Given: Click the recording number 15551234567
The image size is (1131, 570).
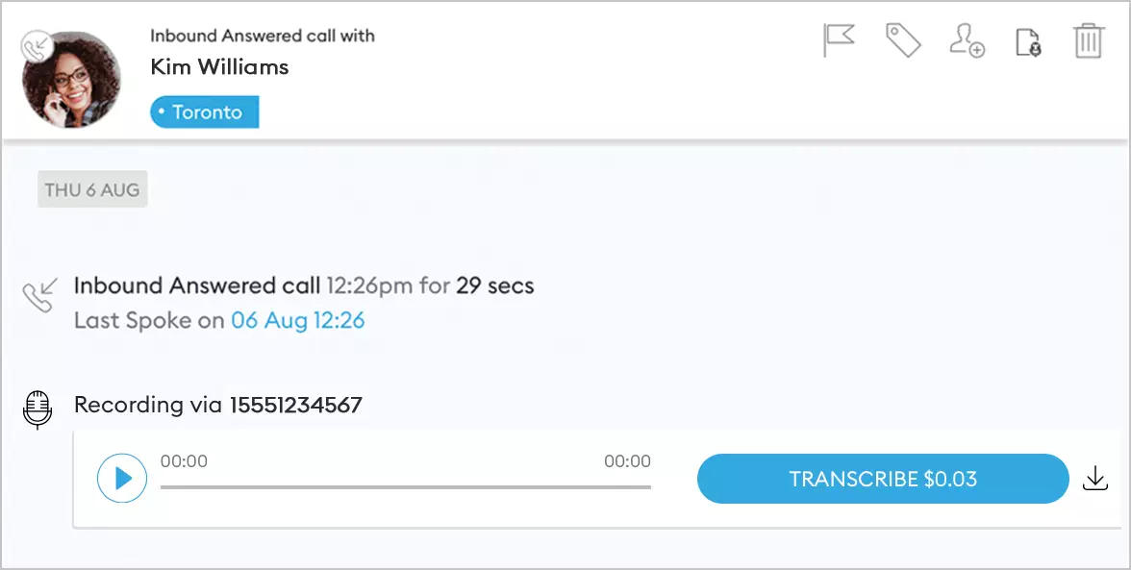Looking at the screenshot, I should (295, 405).
